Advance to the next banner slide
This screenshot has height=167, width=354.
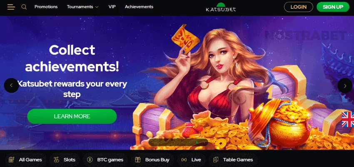tap(345, 86)
